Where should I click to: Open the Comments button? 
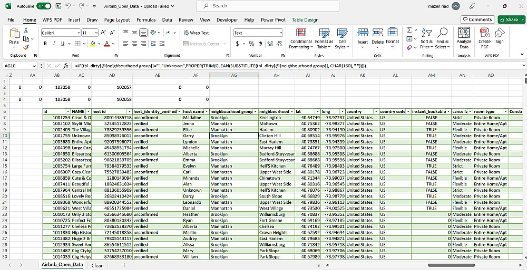point(477,19)
